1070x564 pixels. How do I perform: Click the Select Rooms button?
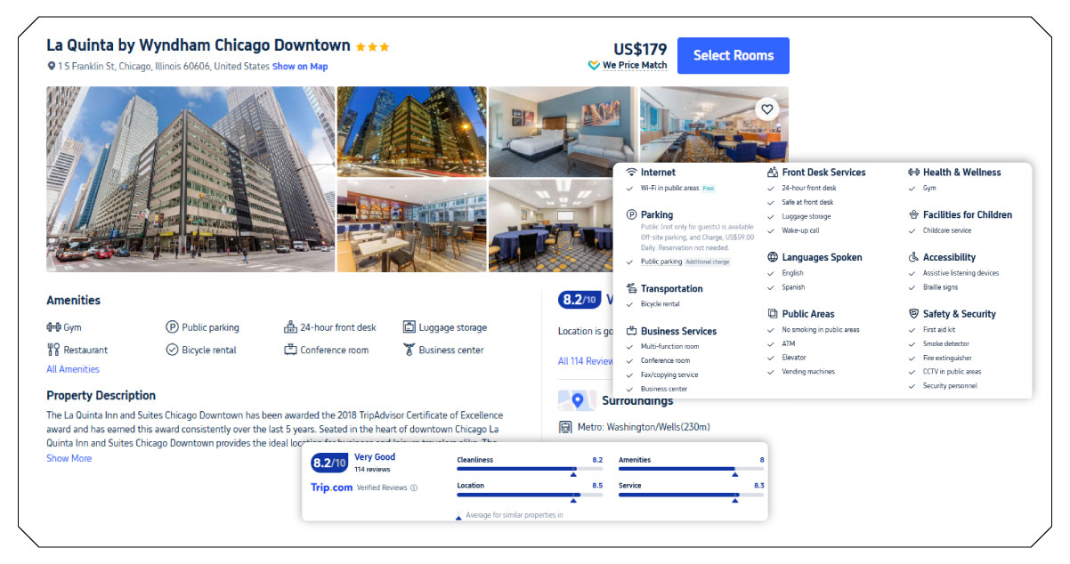tap(733, 55)
